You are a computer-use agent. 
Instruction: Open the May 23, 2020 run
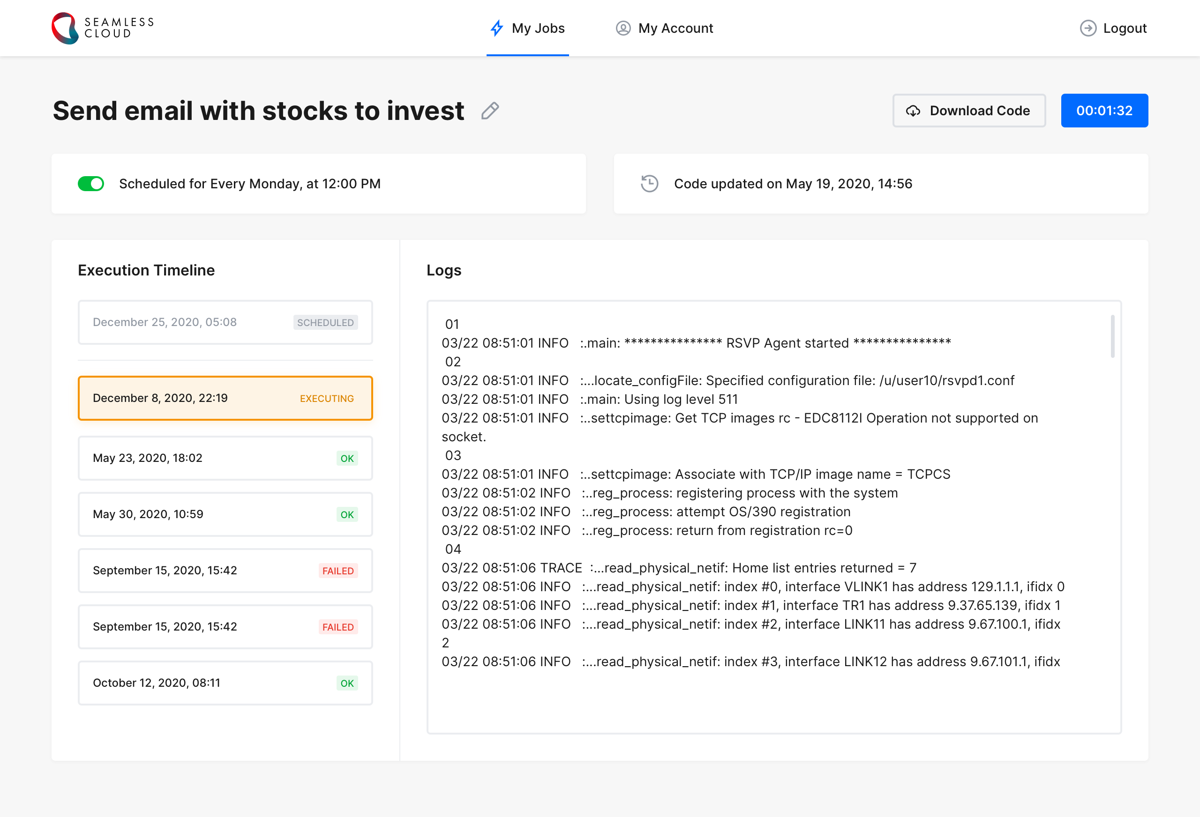[x=225, y=458]
